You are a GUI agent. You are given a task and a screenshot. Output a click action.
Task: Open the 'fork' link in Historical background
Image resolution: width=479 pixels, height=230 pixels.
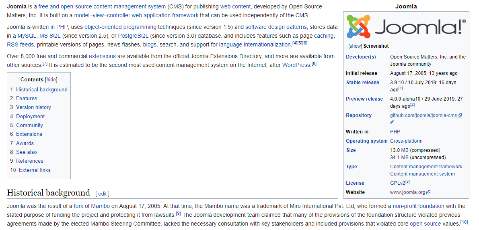click(78, 206)
